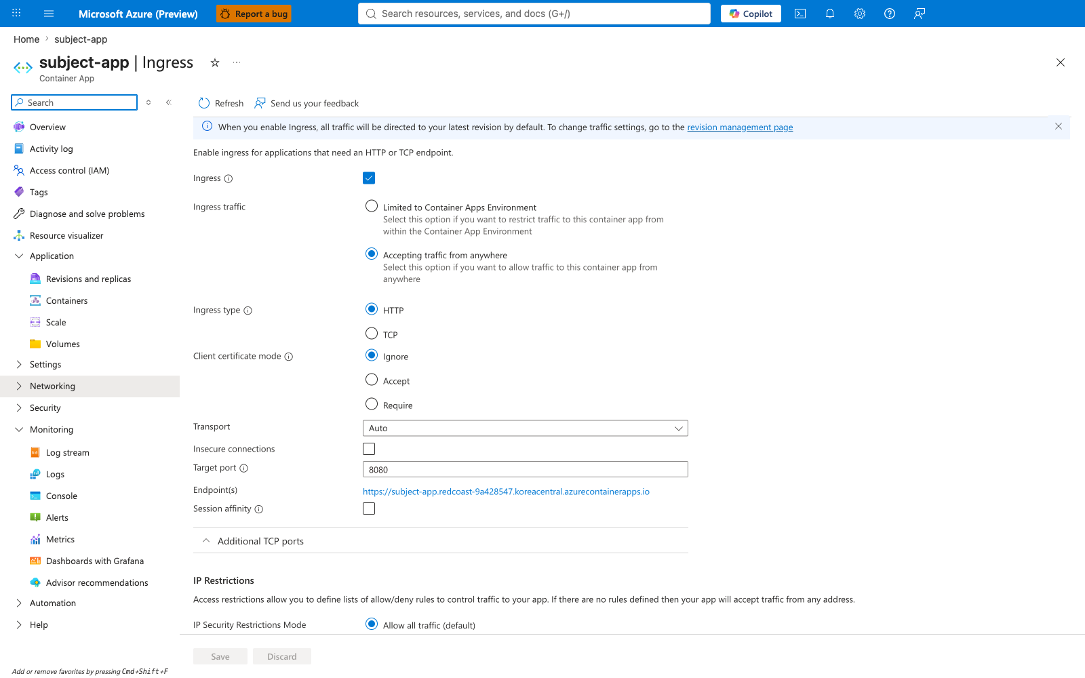Open the subject-app endpoint URL

tap(506, 492)
